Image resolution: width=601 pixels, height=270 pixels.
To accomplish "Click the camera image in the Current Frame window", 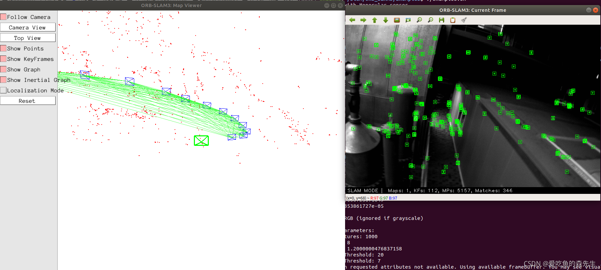I will pos(473,106).
